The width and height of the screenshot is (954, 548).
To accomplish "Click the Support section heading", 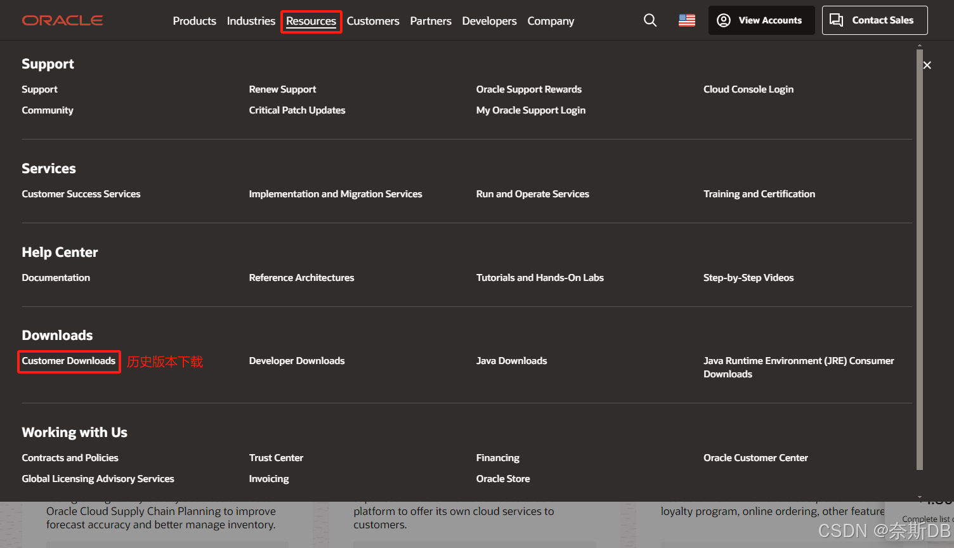I will click(48, 64).
